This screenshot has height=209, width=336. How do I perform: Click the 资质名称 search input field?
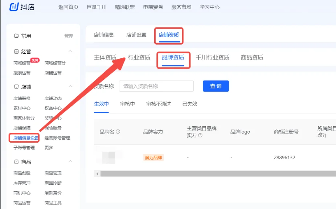(x=156, y=86)
